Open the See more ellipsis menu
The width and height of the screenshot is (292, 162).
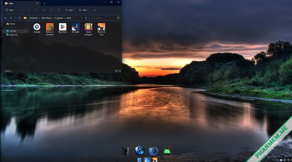click(95, 10)
